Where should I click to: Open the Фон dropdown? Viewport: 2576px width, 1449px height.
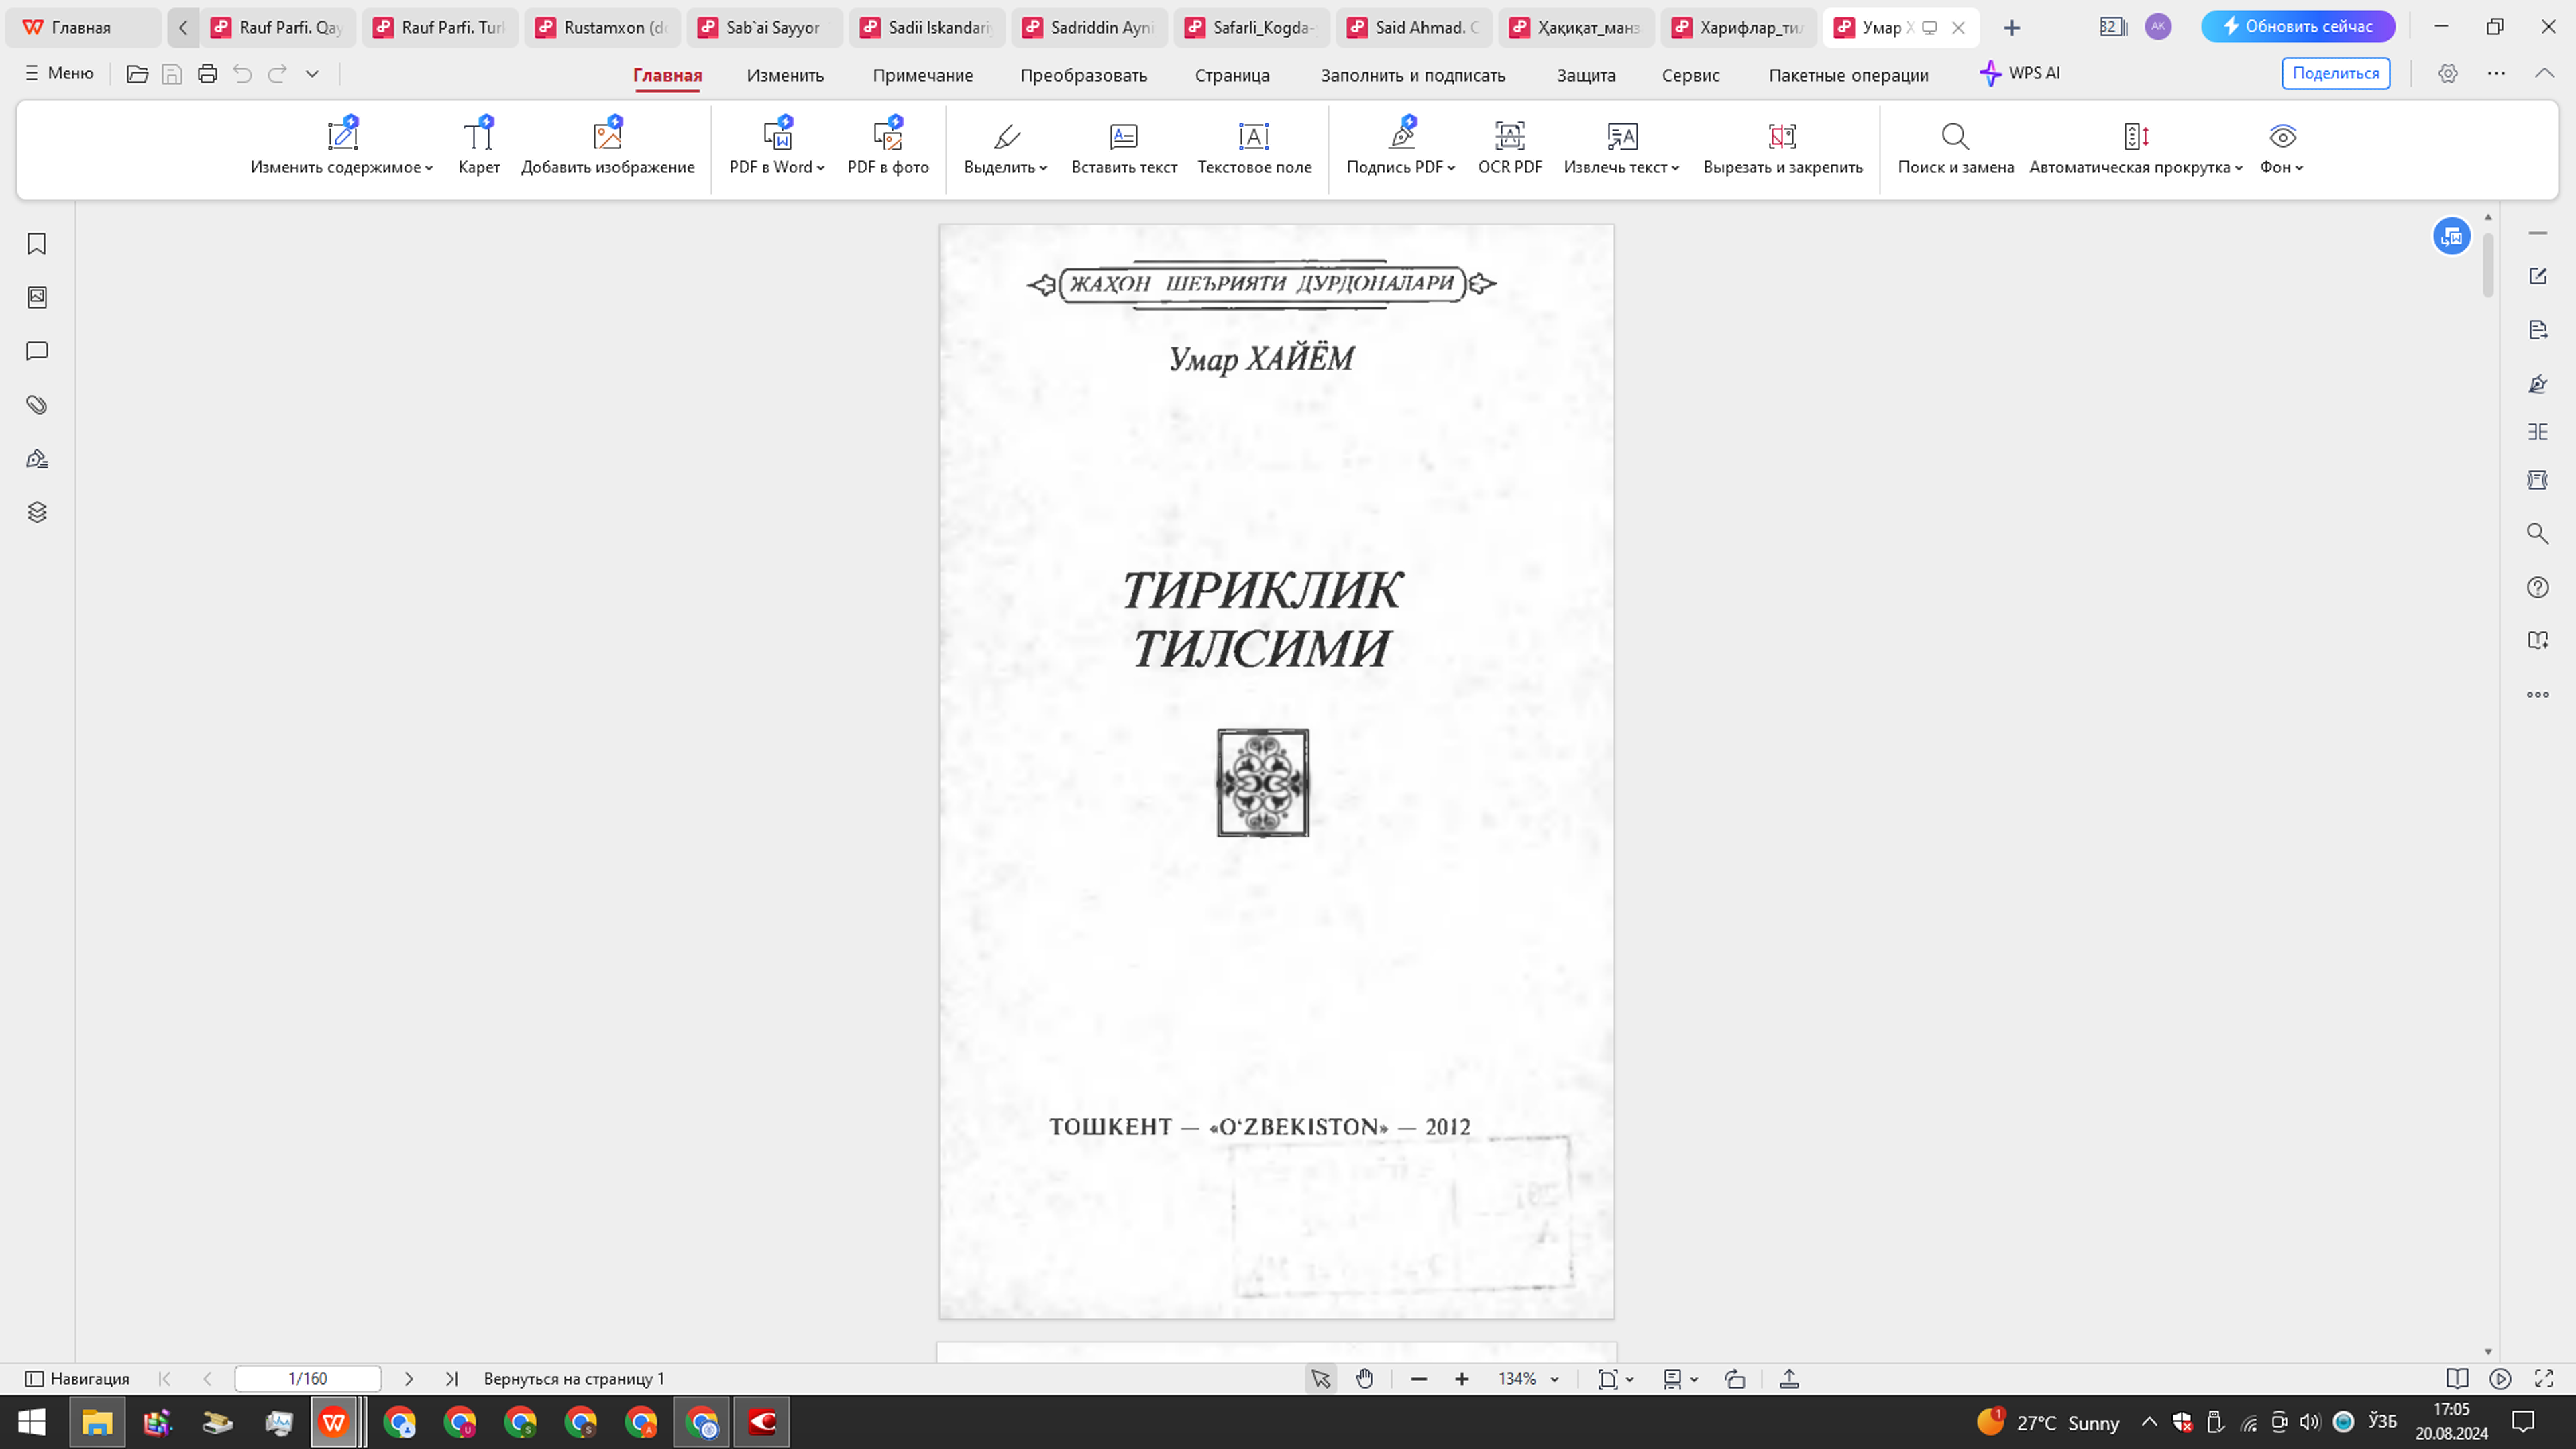[x=2281, y=148]
